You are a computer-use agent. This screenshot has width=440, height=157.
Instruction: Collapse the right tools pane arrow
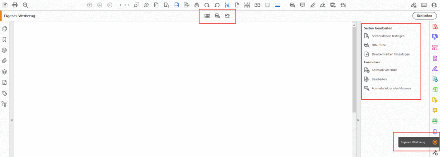pos(358,120)
